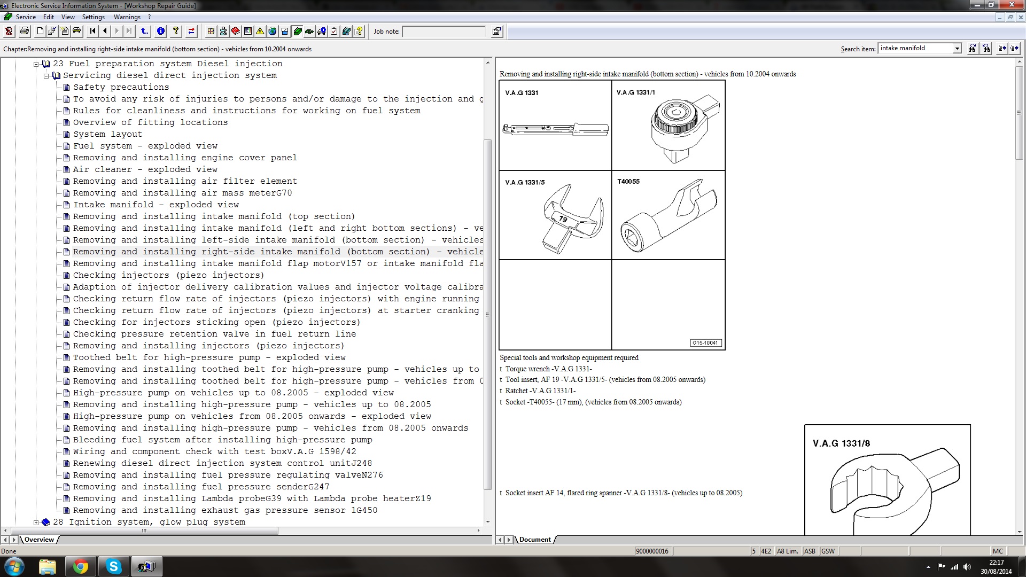Go to next page with right arrow
The image size is (1026, 577).
(117, 31)
